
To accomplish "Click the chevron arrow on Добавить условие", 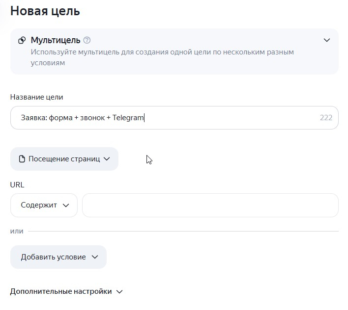I will tap(95, 257).
